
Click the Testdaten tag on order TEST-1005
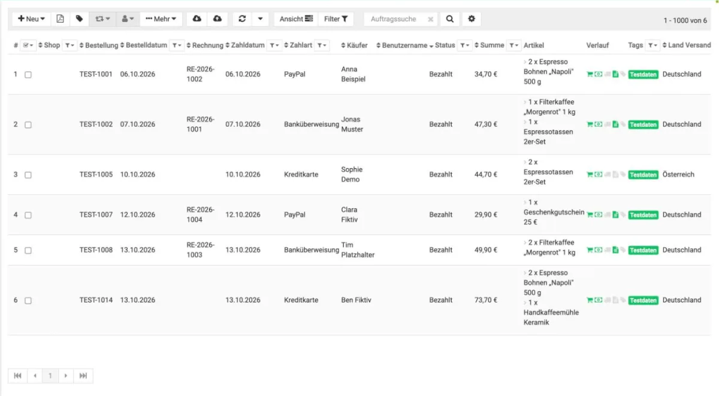tap(643, 175)
